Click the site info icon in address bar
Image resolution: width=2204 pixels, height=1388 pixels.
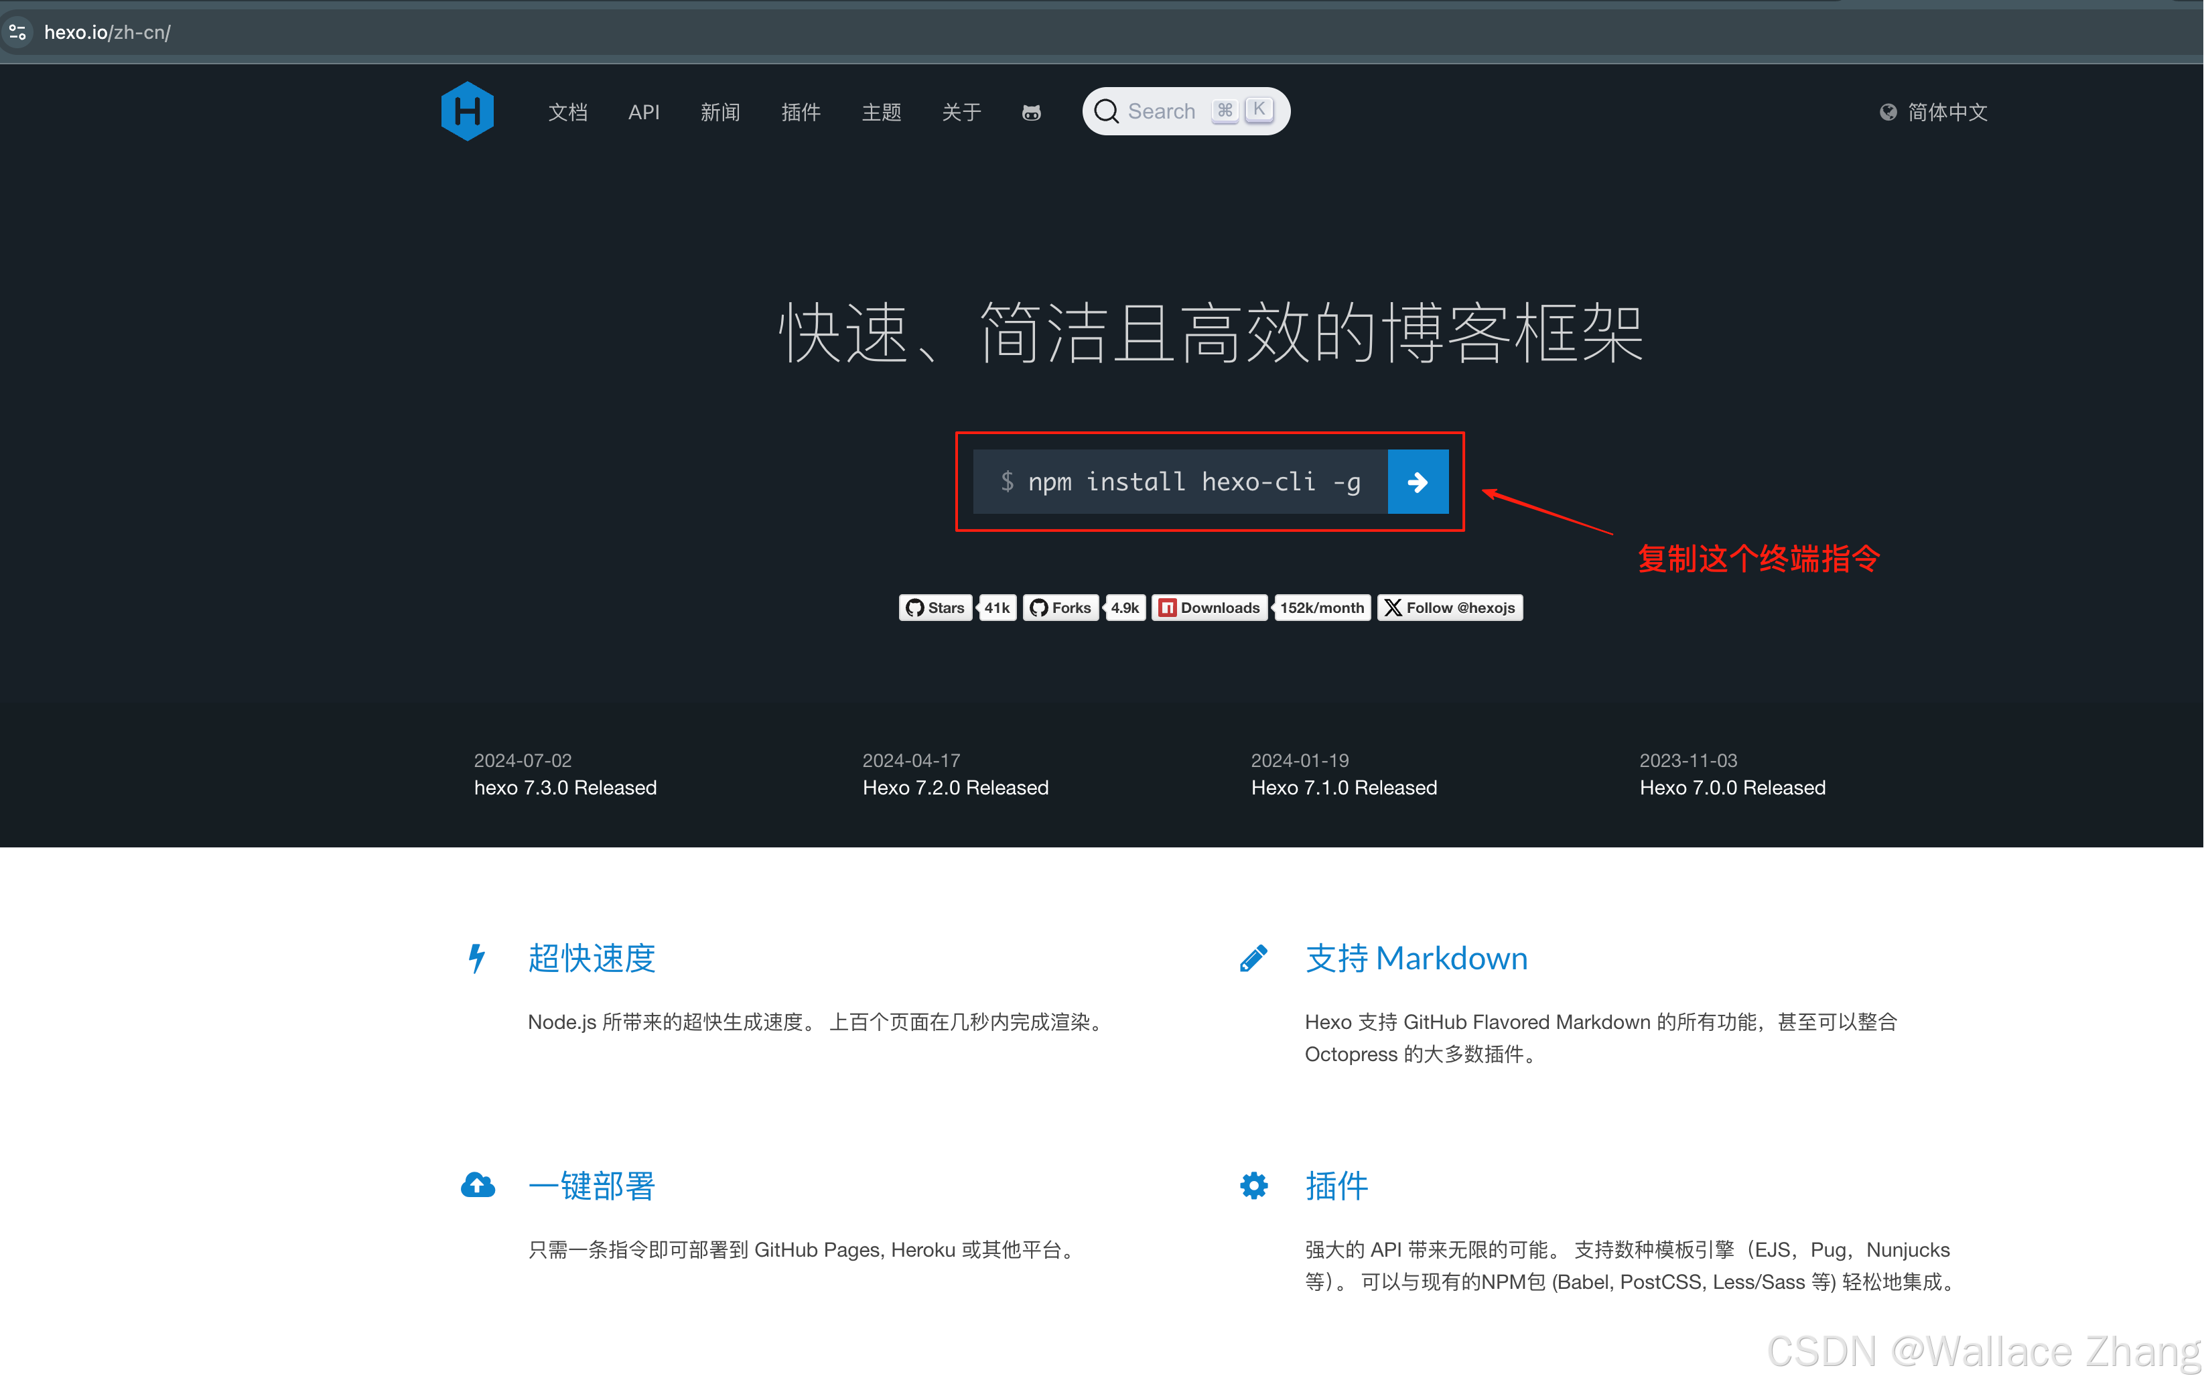tap(17, 32)
